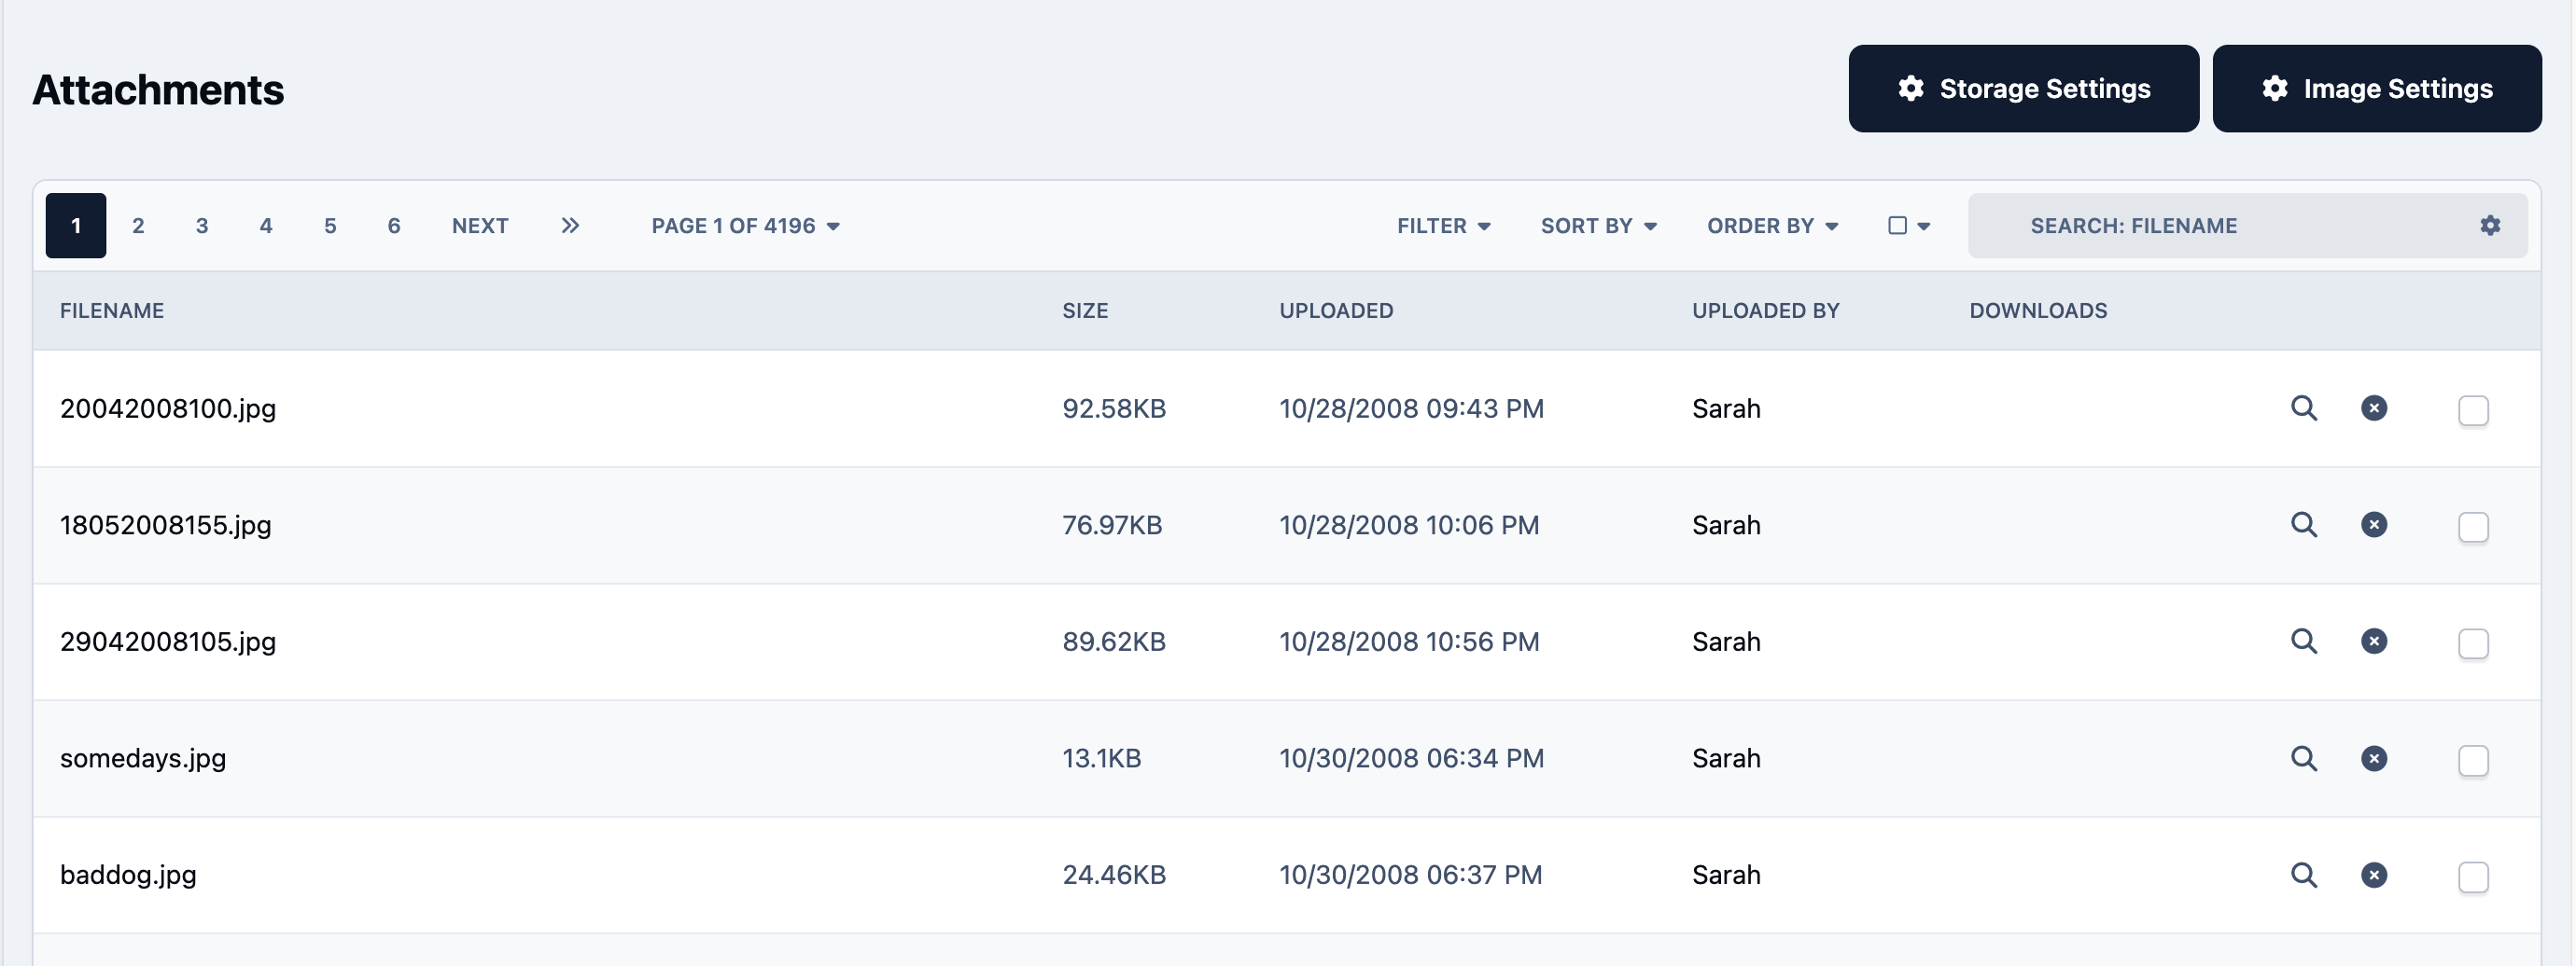Open Image Settings
Image resolution: width=2576 pixels, height=966 pixels.
(x=2377, y=89)
